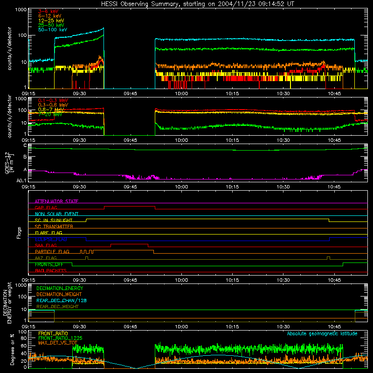Click the 25-50 keV legend entry
373x373 pixels.
coord(51,25)
